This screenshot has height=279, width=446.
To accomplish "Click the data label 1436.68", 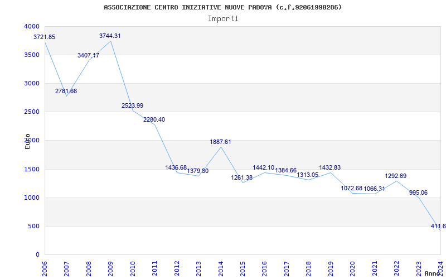I will tap(176, 167).
